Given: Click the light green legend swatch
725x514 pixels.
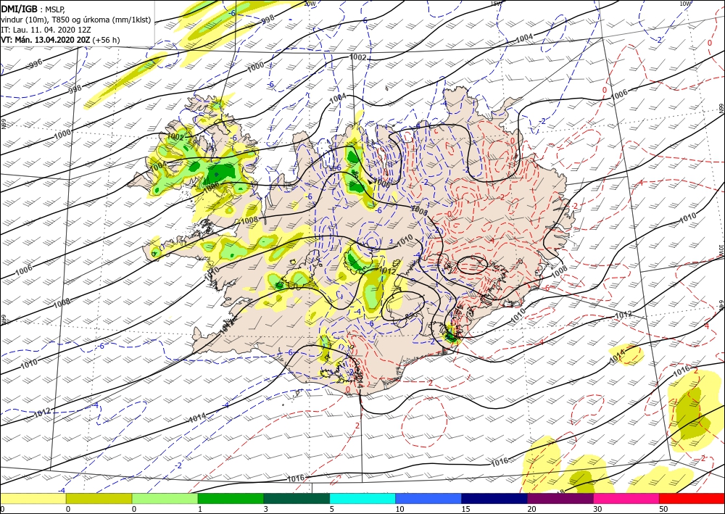Looking at the screenshot, I should click(165, 498).
